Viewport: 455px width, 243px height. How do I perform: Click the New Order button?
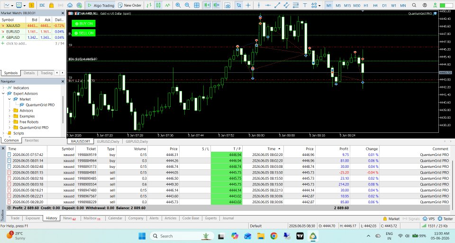pyautogui.click(x=130, y=5)
